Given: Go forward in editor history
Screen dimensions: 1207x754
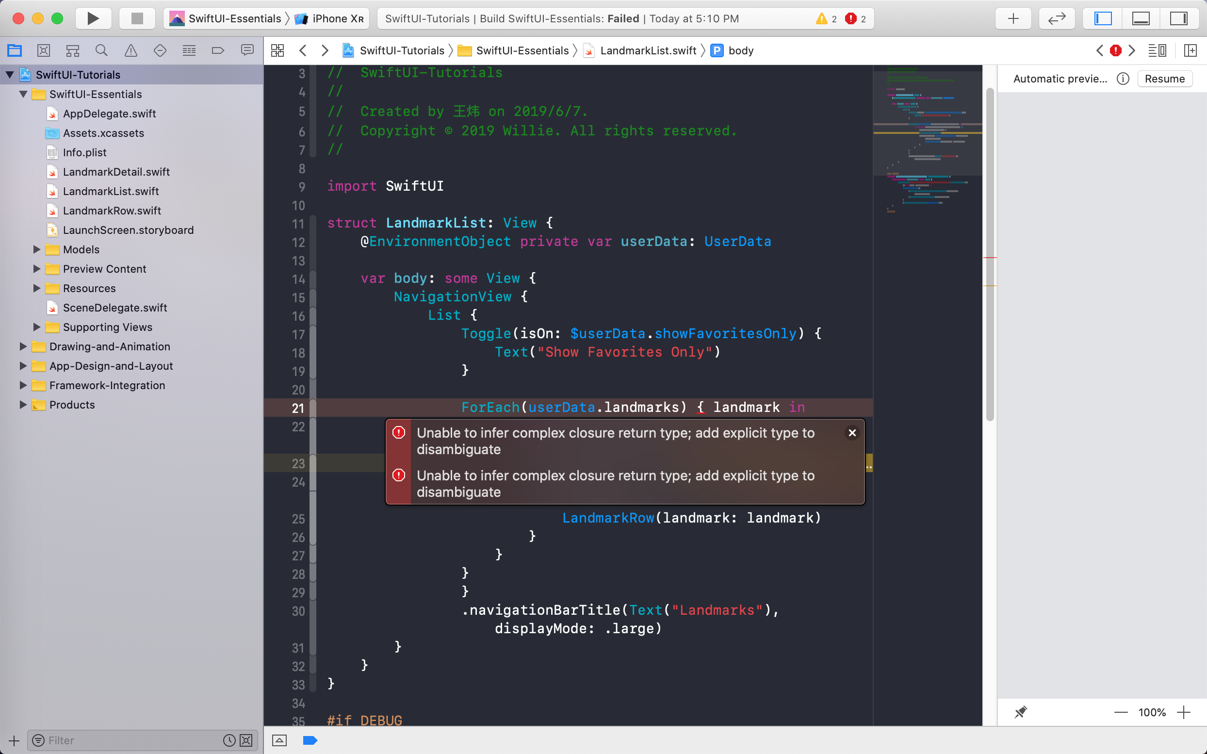Looking at the screenshot, I should point(325,50).
